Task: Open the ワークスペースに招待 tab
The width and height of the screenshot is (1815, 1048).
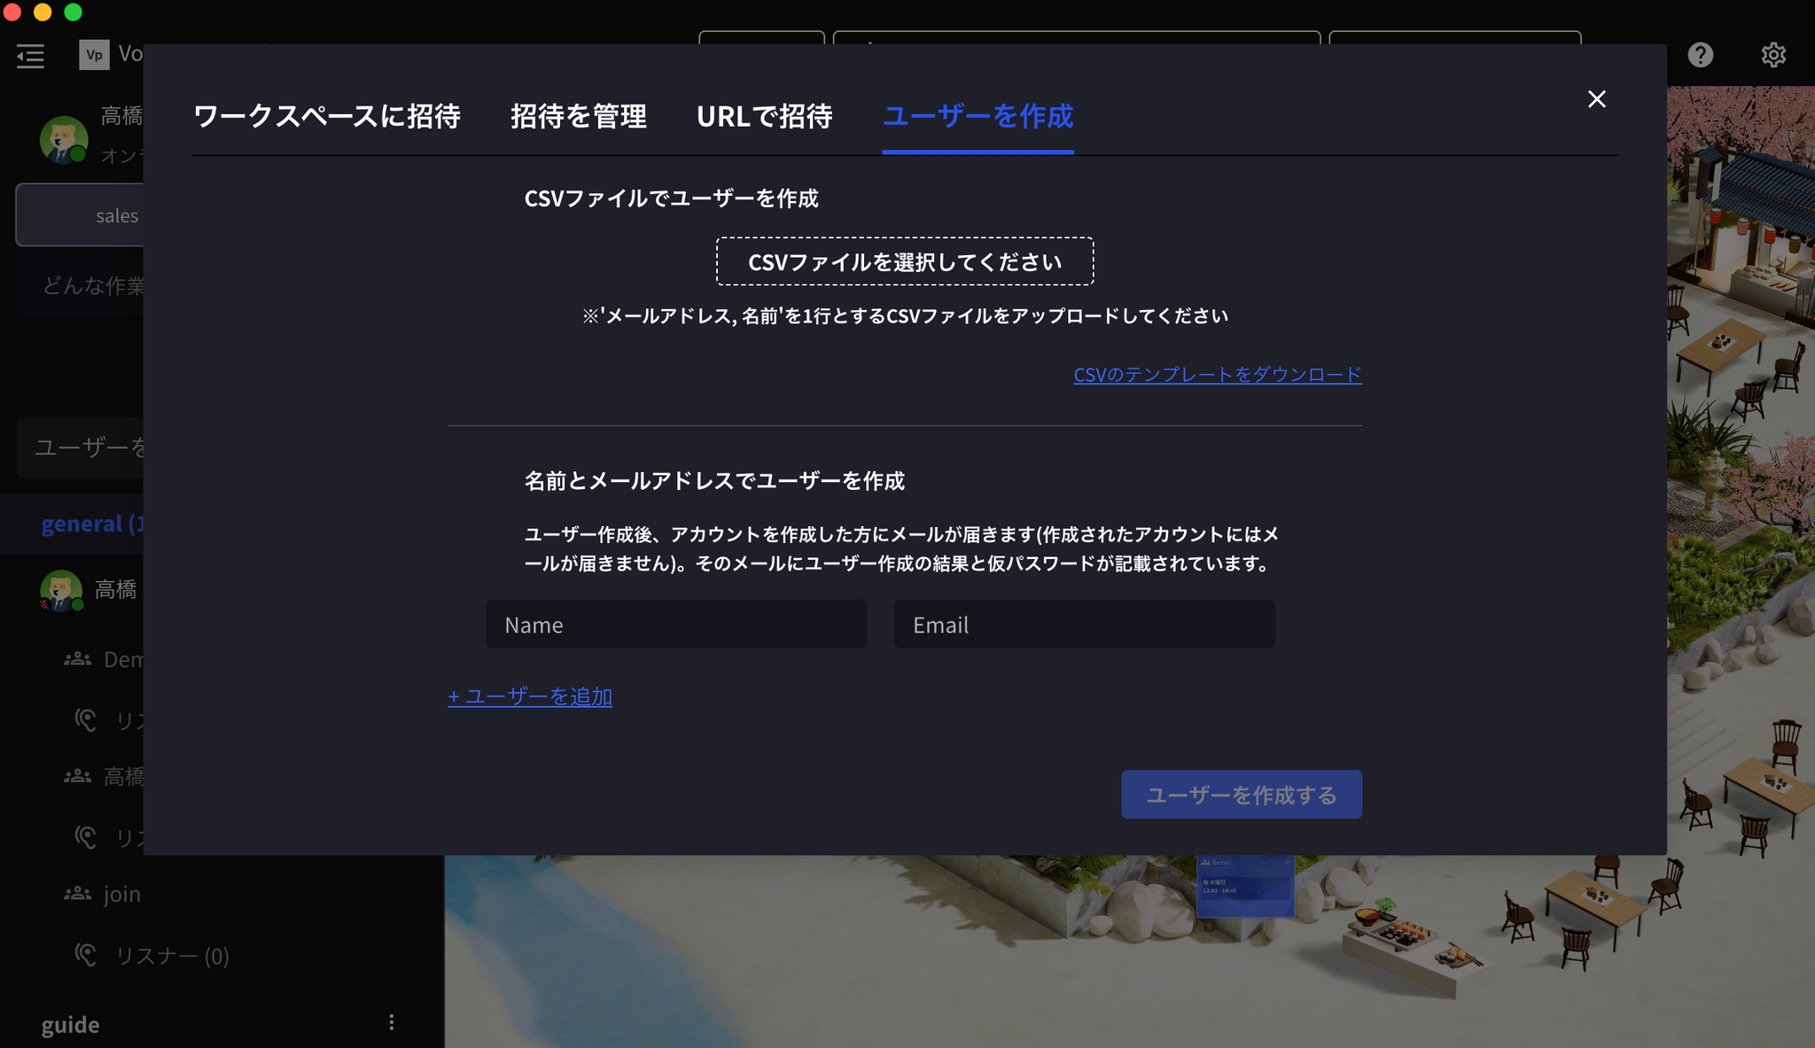Action: 326,116
